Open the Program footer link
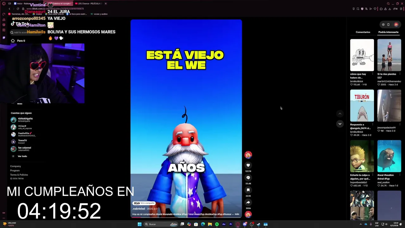This screenshot has height=228, width=405. click(x=15, y=170)
